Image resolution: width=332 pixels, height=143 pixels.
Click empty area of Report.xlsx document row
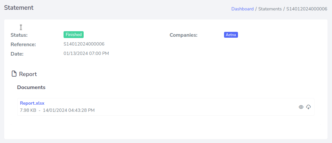(x=195, y=107)
